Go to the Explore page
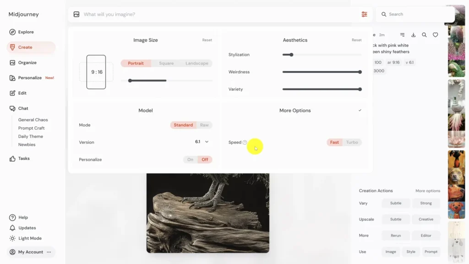Viewport: 469px width, 264px height. [26, 32]
